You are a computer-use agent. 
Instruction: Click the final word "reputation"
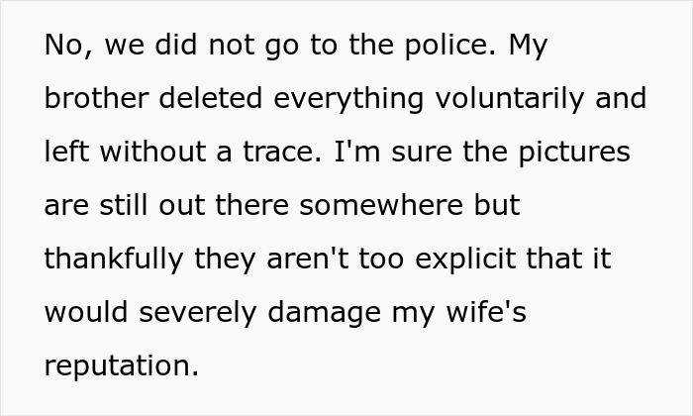[121, 366]
